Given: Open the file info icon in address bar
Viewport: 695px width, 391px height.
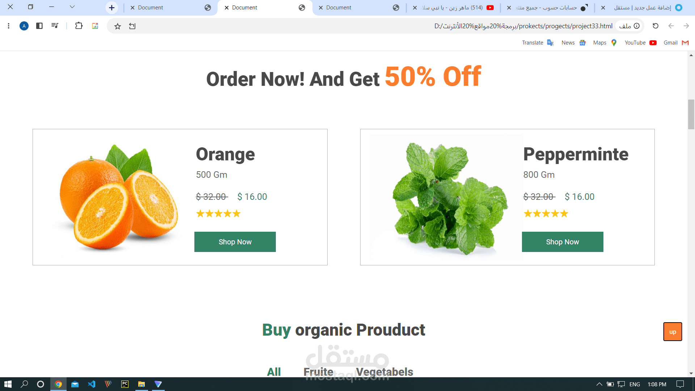Looking at the screenshot, I should coord(637,26).
